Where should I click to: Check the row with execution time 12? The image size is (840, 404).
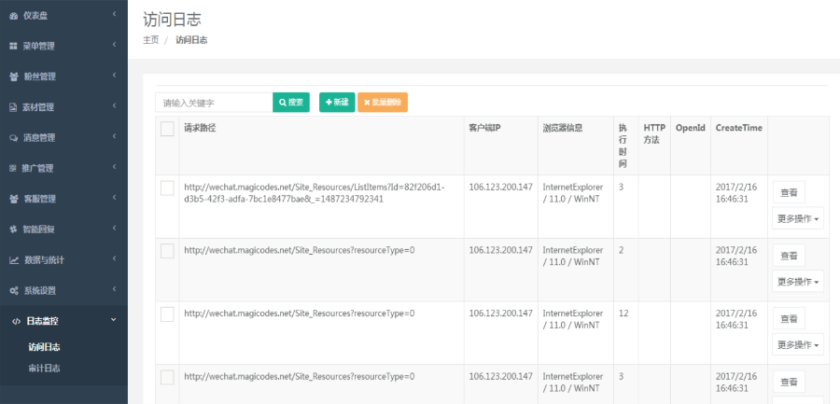(167, 314)
